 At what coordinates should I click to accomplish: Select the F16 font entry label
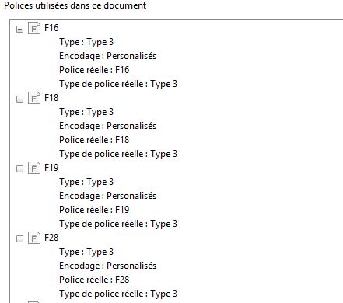(x=51, y=28)
